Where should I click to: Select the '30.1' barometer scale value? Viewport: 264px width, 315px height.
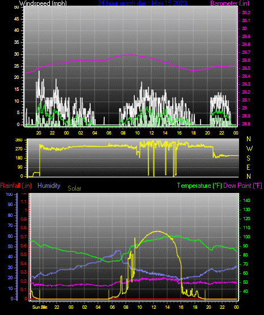click(246, 20)
